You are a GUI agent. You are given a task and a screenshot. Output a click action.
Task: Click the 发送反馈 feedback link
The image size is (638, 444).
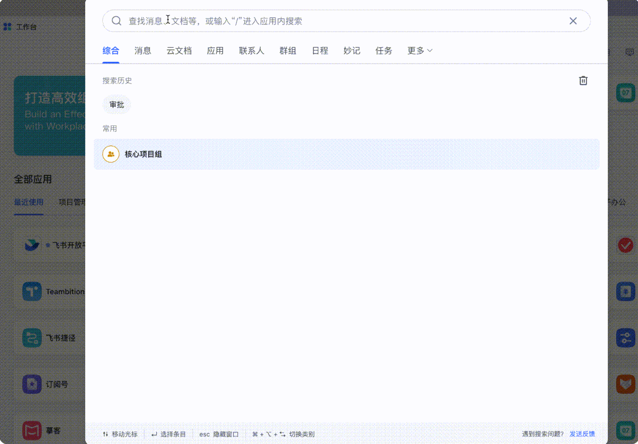point(582,433)
